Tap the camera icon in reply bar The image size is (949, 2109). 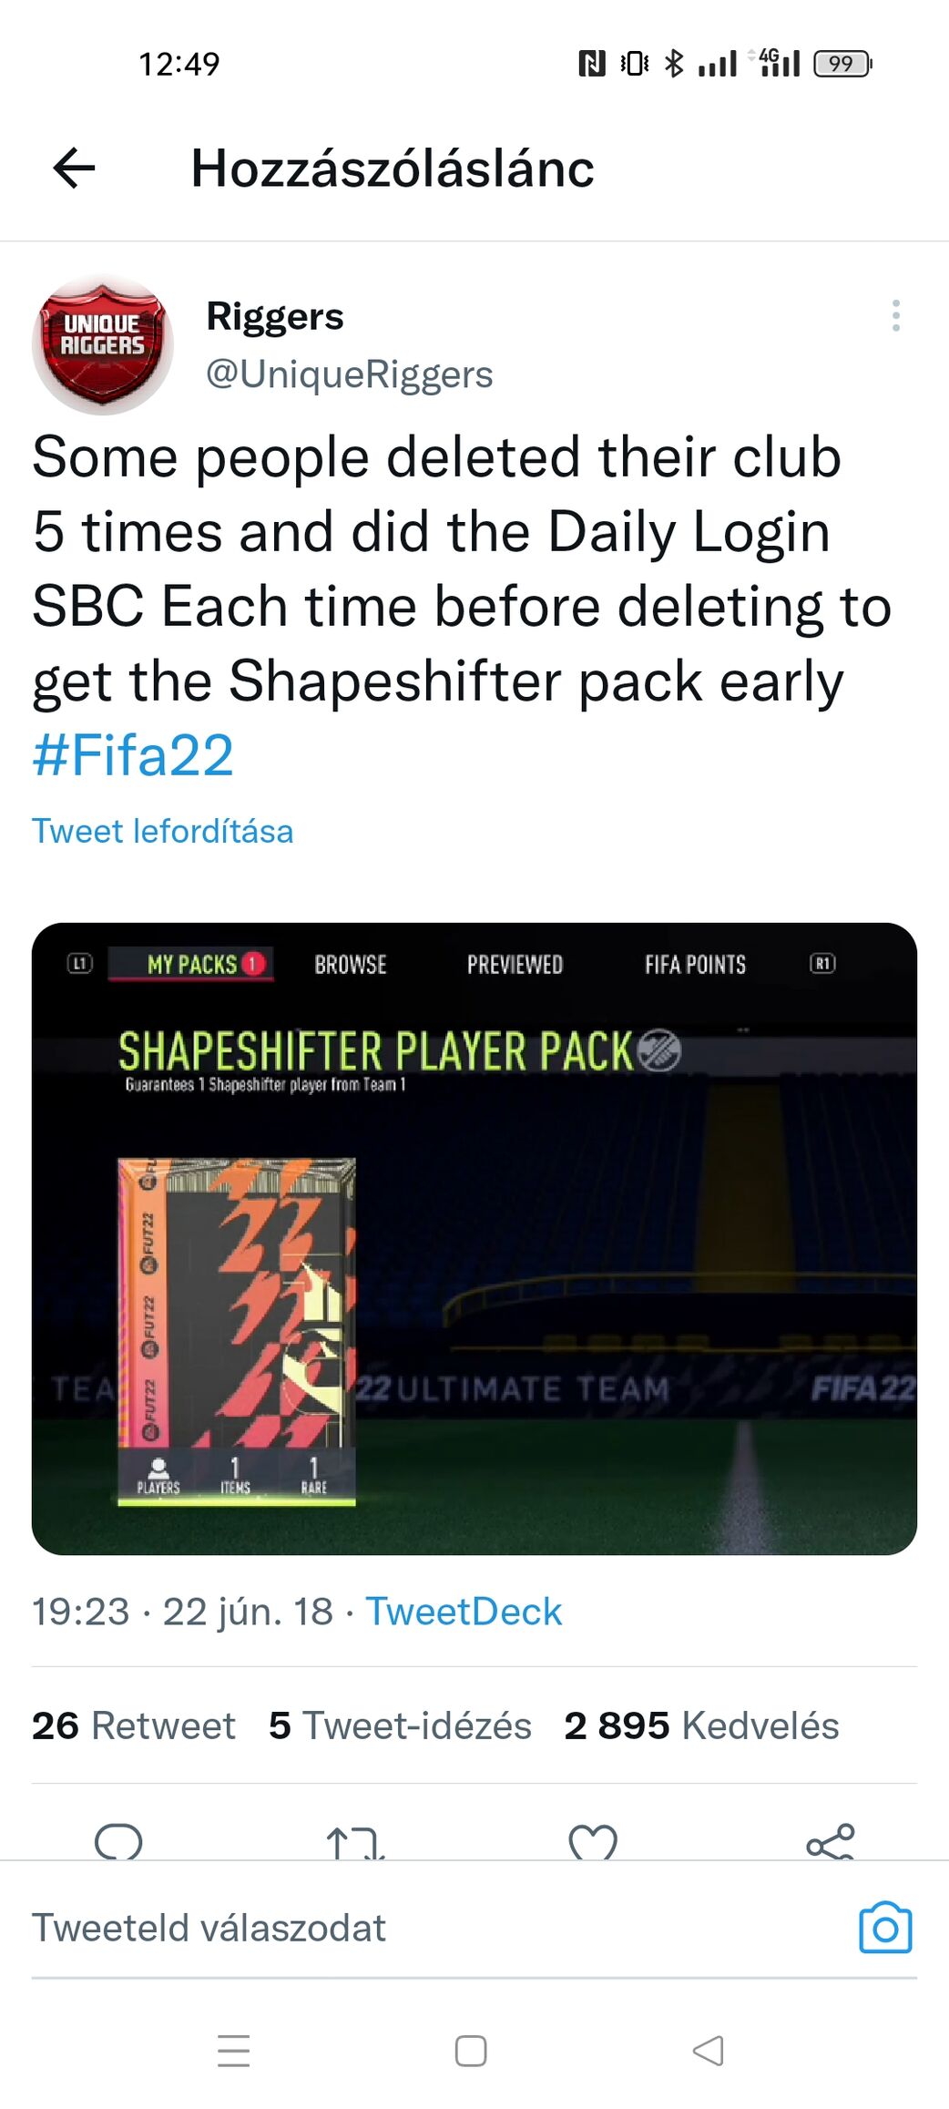[885, 1927]
